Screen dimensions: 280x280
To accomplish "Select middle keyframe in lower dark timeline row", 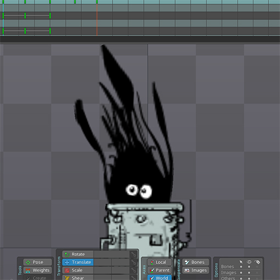I will click(x=25, y=31).
